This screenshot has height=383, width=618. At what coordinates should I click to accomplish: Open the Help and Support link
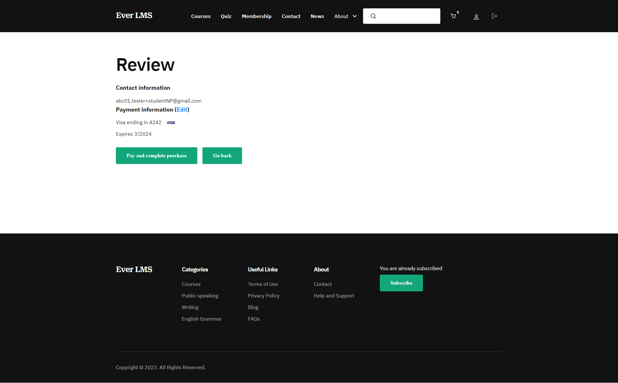(334, 296)
